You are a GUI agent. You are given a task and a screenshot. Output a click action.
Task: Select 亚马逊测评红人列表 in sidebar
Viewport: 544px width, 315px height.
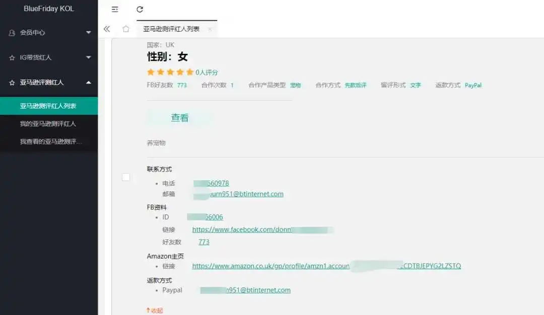(49, 106)
